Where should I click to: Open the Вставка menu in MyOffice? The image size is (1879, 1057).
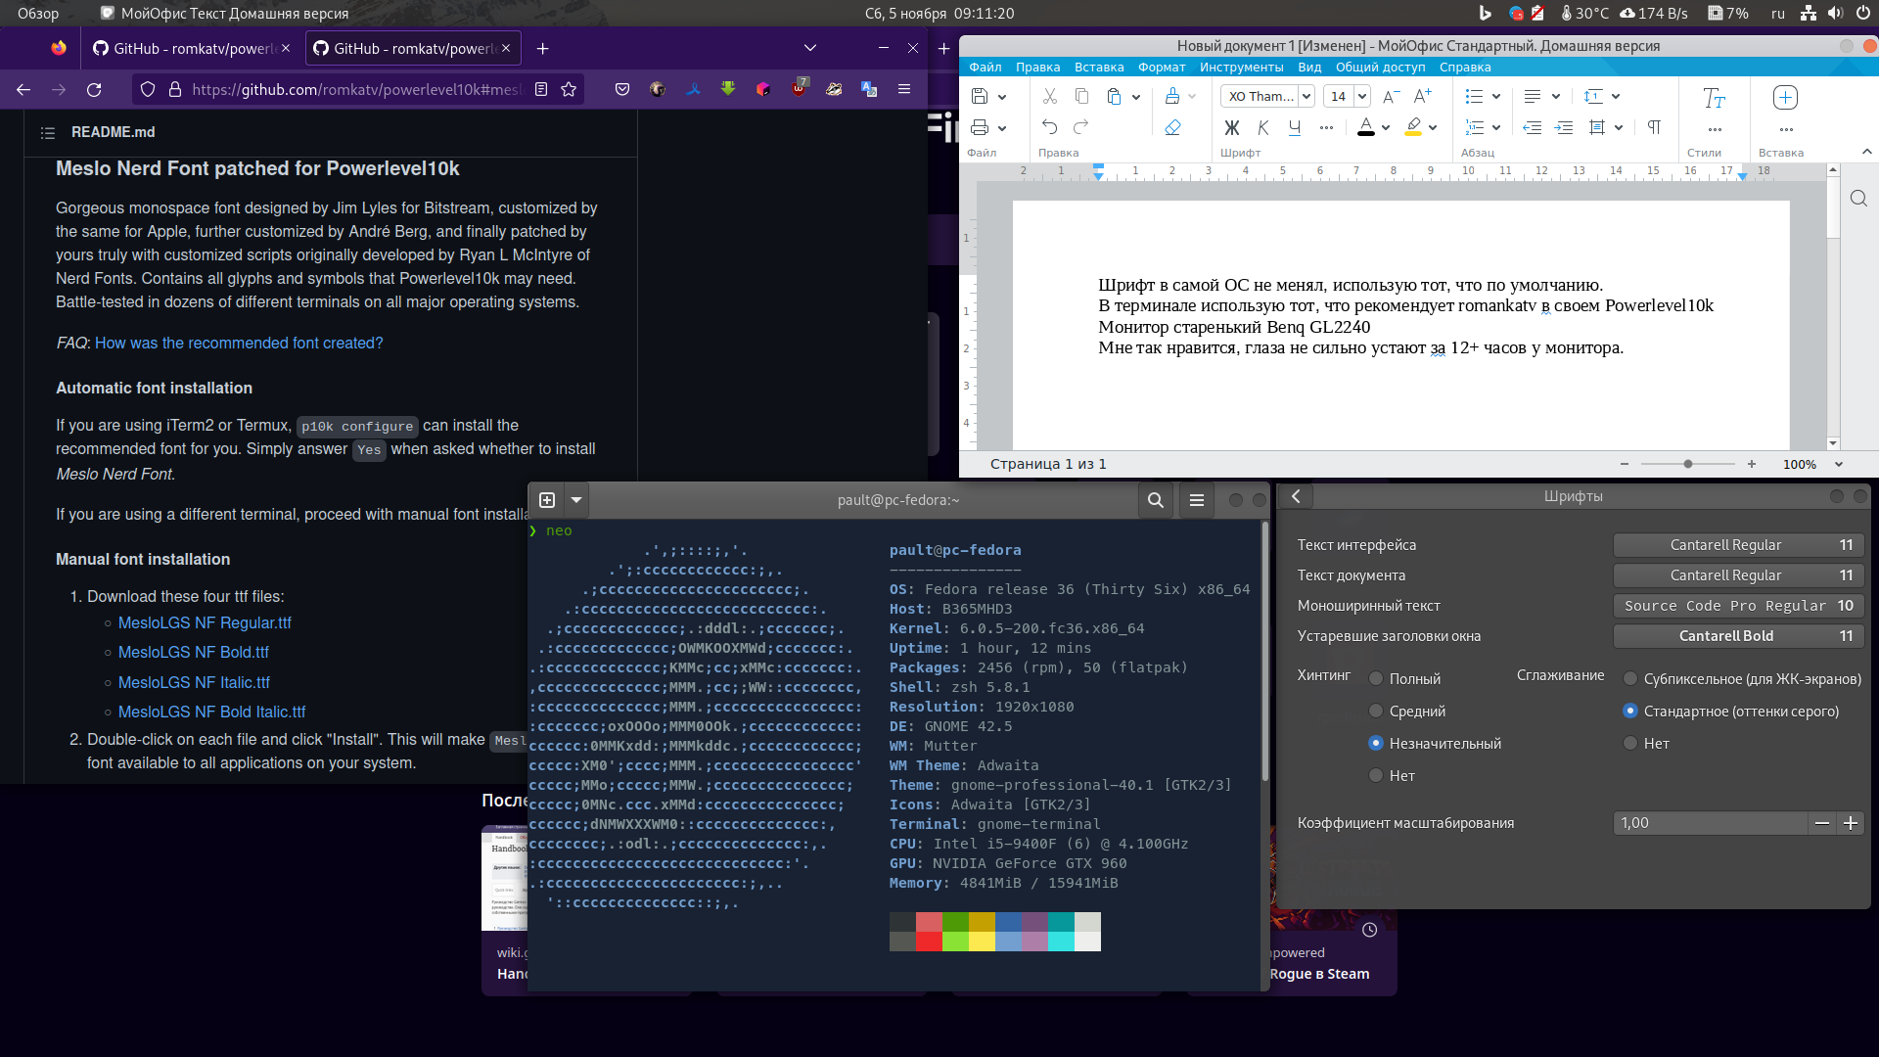pos(1099,67)
